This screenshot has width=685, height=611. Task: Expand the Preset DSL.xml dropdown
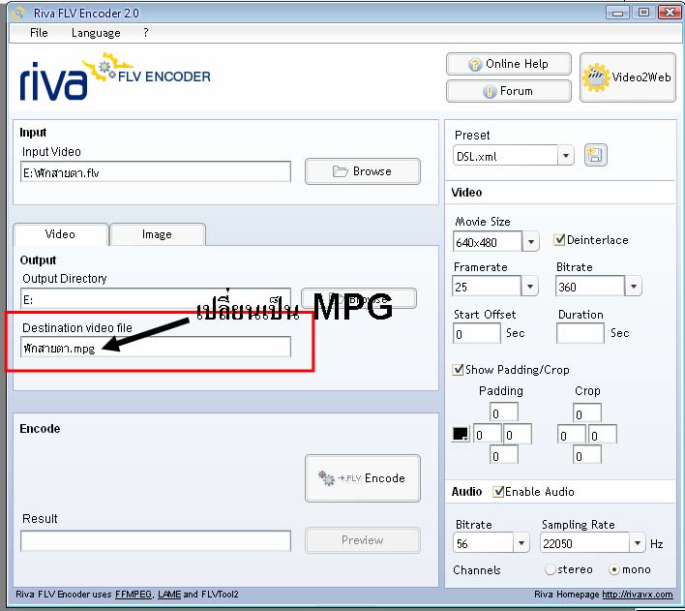coord(566,156)
